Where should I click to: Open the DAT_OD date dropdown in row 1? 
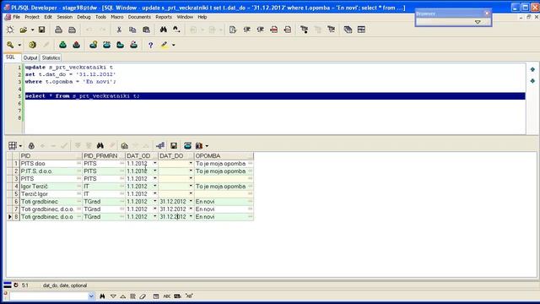coord(155,163)
